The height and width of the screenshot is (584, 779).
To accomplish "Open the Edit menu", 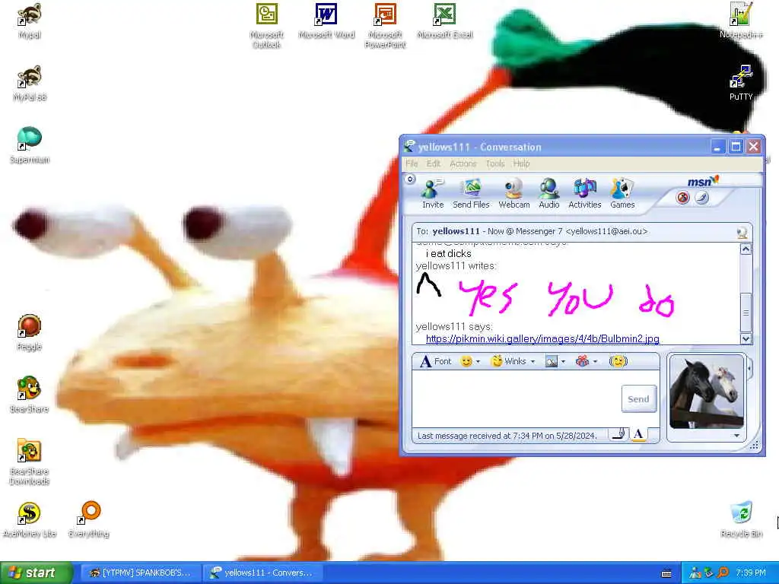I will (x=433, y=163).
